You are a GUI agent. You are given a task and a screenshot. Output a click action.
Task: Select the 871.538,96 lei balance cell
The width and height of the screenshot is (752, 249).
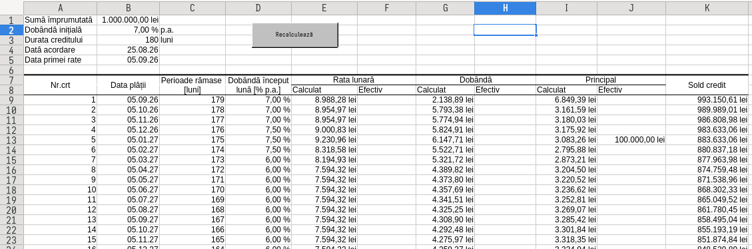(x=707, y=180)
